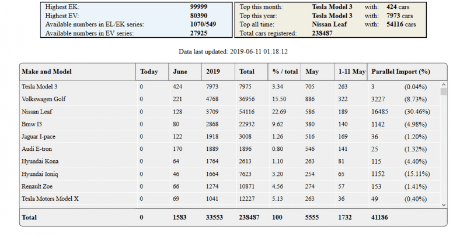Click the Total row label
This screenshot has width=467, height=237.
point(29,217)
